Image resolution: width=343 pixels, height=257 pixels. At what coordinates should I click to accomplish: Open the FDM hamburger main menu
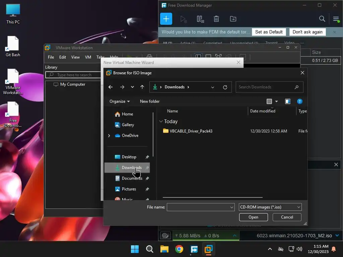[336, 19]
